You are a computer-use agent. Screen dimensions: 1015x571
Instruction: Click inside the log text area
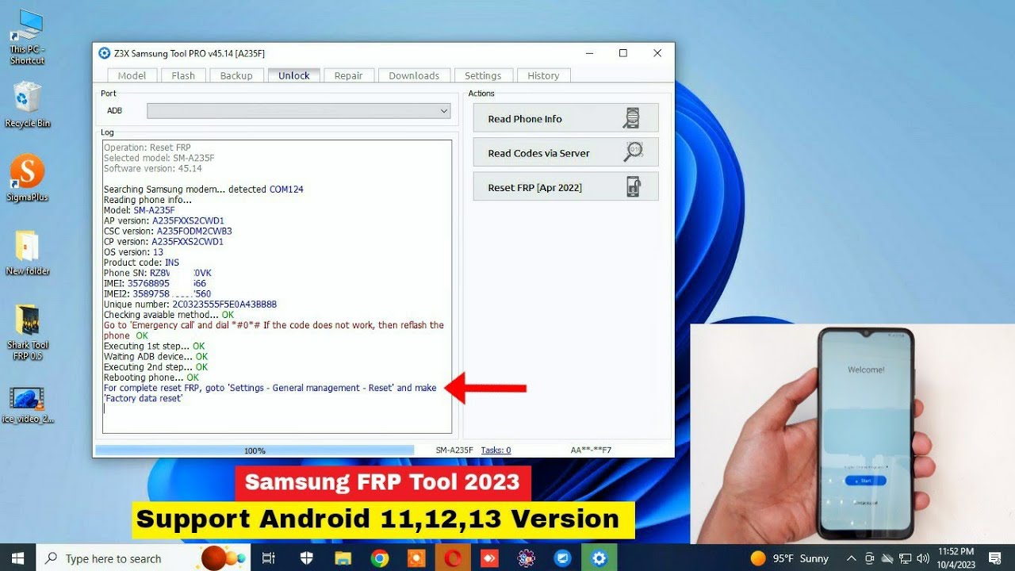[277, 287]
